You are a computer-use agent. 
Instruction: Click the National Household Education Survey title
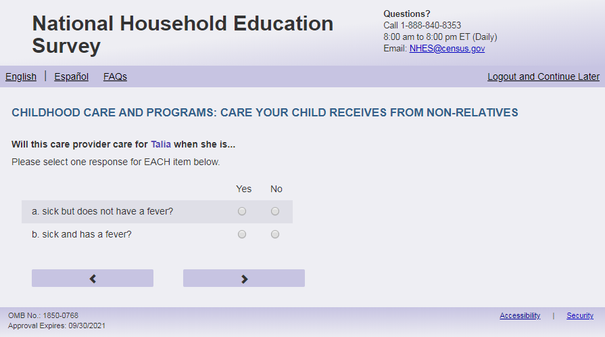[x=183, y=35]
